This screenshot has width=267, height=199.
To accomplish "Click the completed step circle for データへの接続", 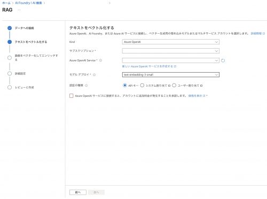I will point(10,28).
